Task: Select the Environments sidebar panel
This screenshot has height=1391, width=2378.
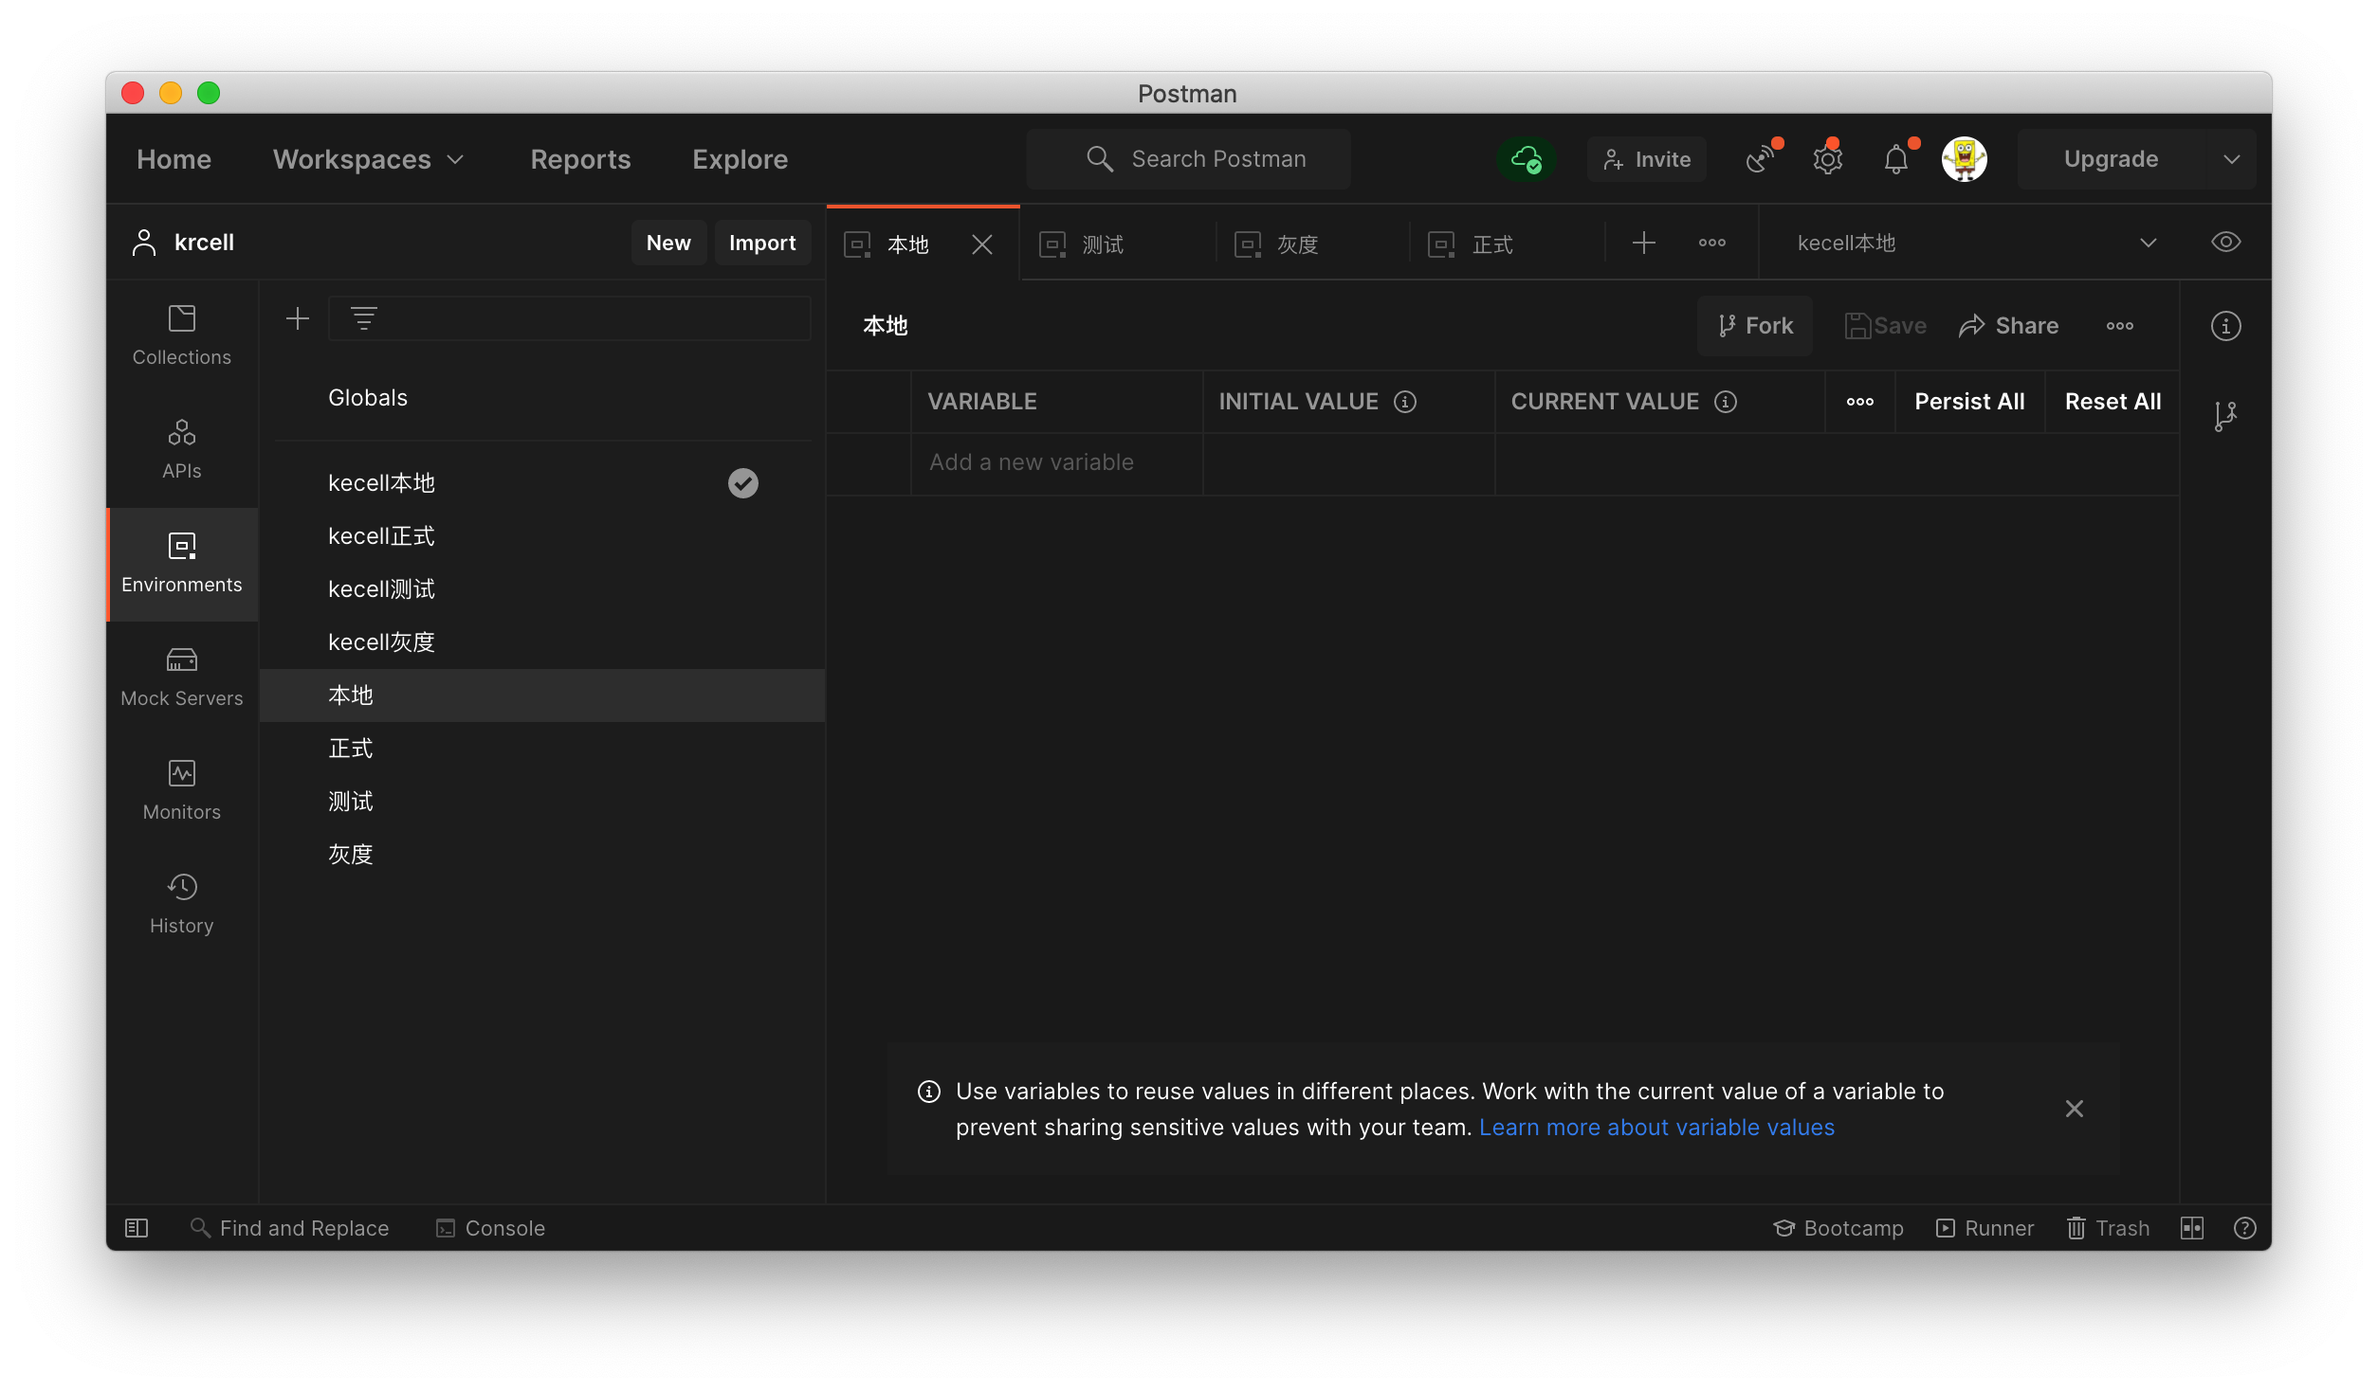Action: click(x=181, y=564)
